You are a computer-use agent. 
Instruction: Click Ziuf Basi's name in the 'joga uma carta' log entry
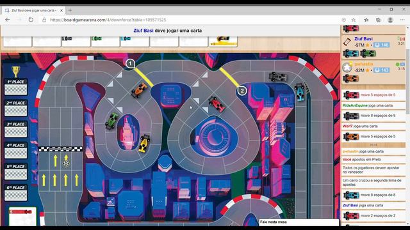[x=350, y=205]
